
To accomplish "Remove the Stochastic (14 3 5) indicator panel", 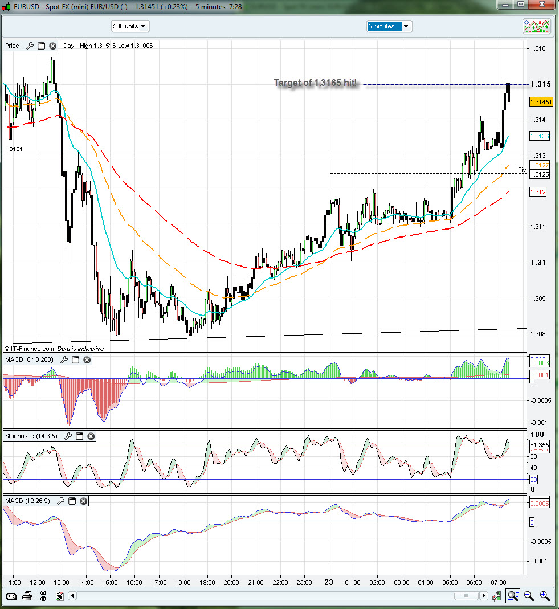I will [x=91, y=436].
